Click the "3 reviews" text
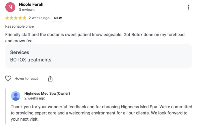This screenshot has height=126, width=198. (27, 10)
